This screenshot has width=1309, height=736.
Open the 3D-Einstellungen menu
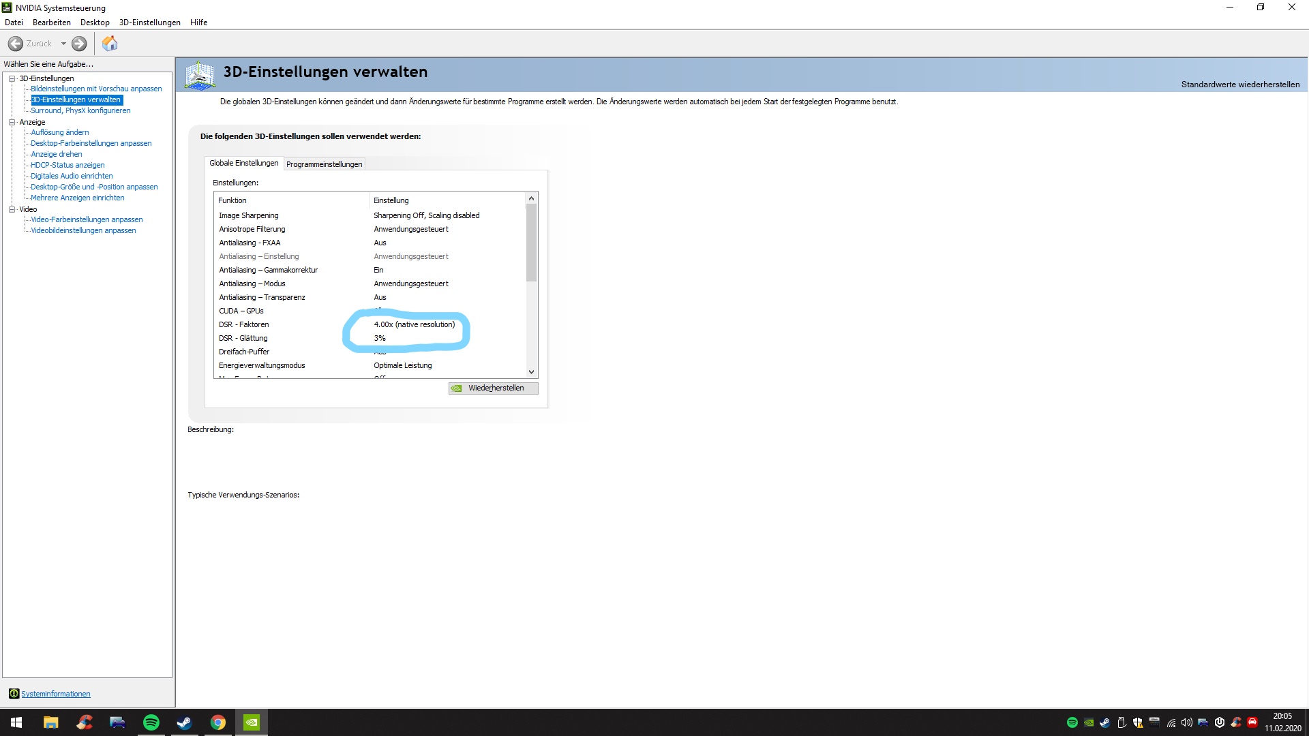point(149,22)
